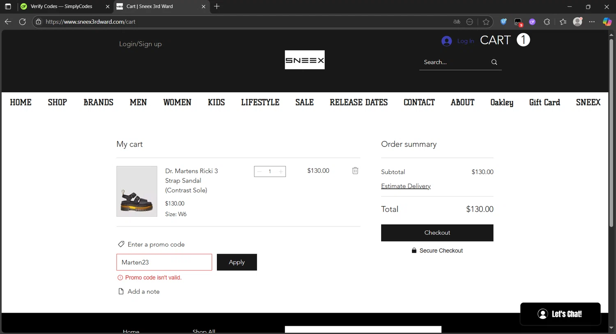Click the Apply promo button

[x=237, y=262]
